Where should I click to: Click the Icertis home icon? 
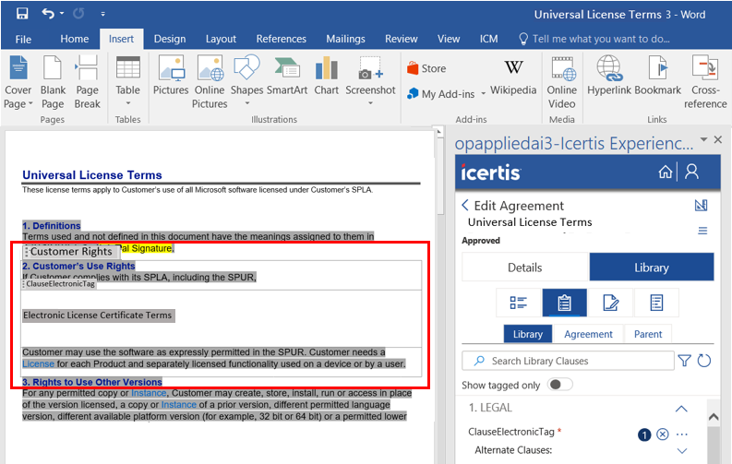[x=666, y=173]
